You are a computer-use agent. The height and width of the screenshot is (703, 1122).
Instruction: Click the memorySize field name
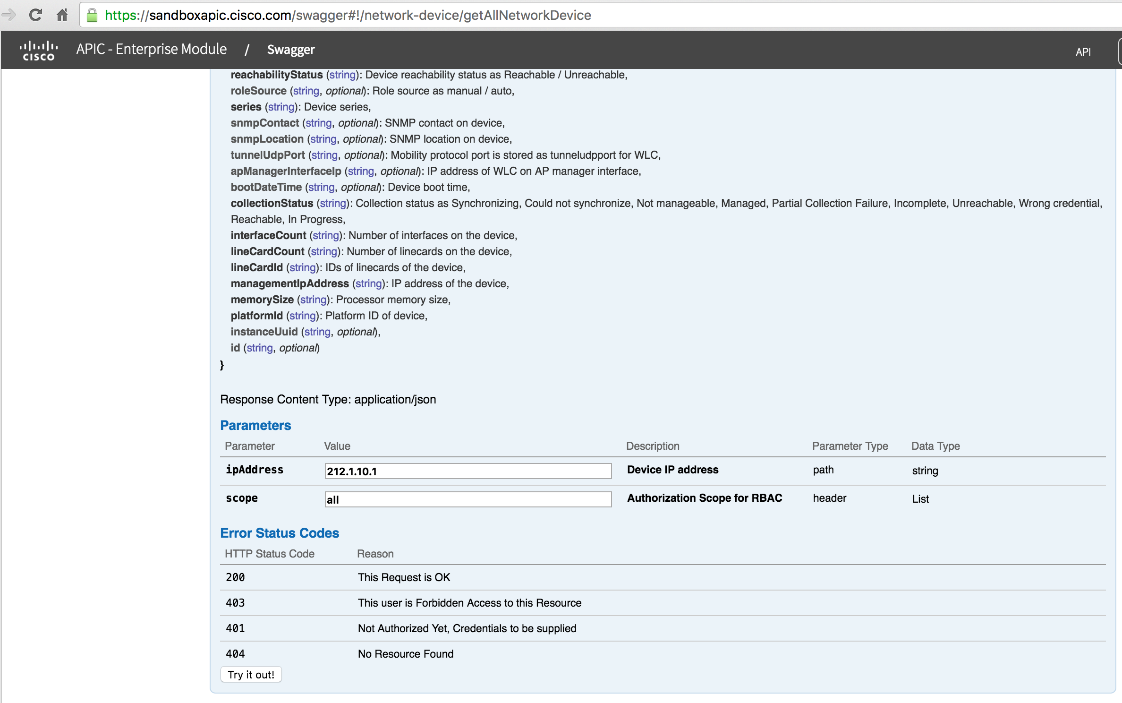(263, 300)
